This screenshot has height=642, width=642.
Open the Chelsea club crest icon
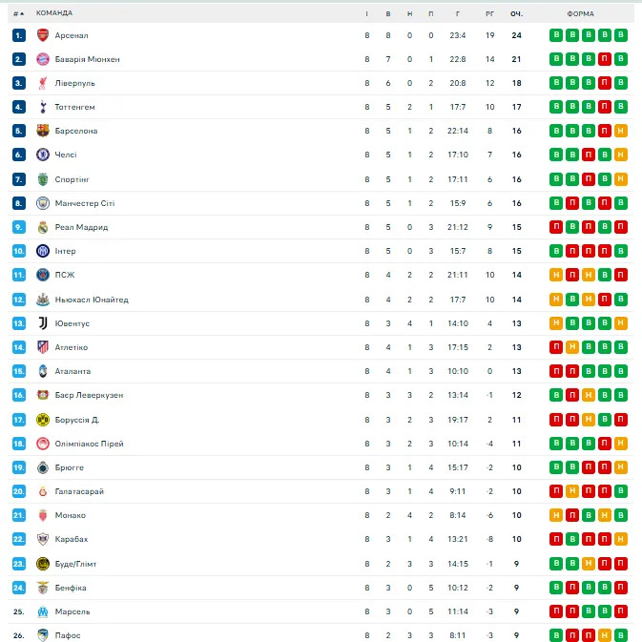pos(42,155)
